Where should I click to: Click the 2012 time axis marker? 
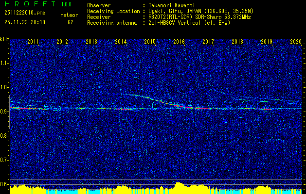click(x=62, y=41)
